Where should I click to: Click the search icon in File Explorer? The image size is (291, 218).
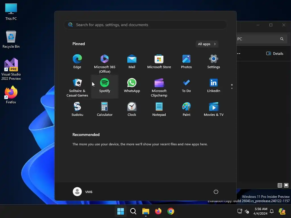(x=282, y=39)
